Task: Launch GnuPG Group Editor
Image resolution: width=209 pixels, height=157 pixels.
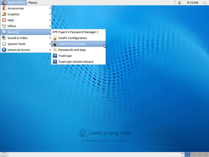Action: (x=78, y=44)
